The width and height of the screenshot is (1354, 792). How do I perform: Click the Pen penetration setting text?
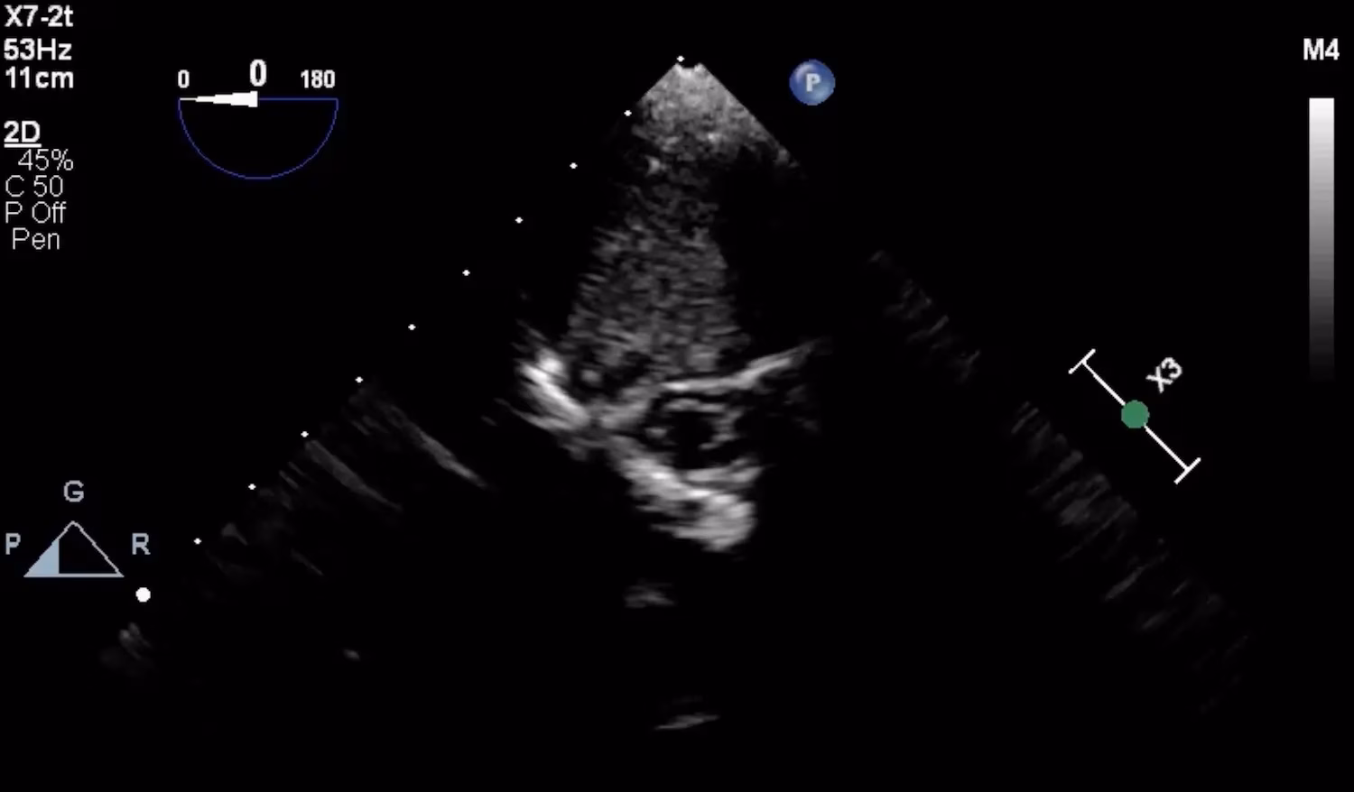[35, 240]
